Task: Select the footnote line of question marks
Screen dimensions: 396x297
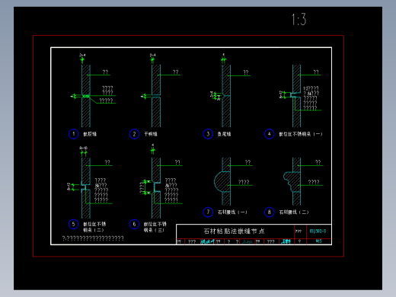Action: [x=93, y=238]
